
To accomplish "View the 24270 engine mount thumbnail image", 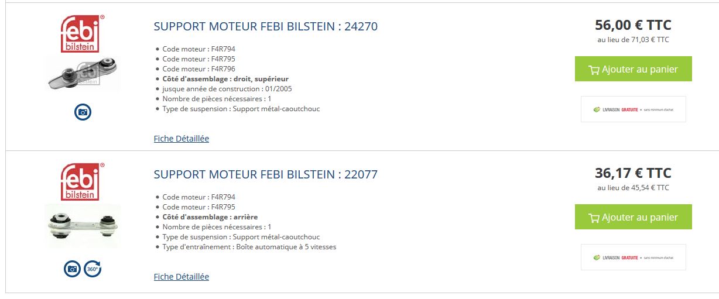I will (x=83, y=73).
